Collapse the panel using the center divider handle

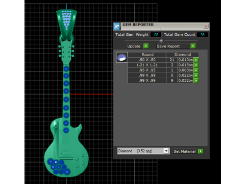pyautogui.click(x=161, y=40)
